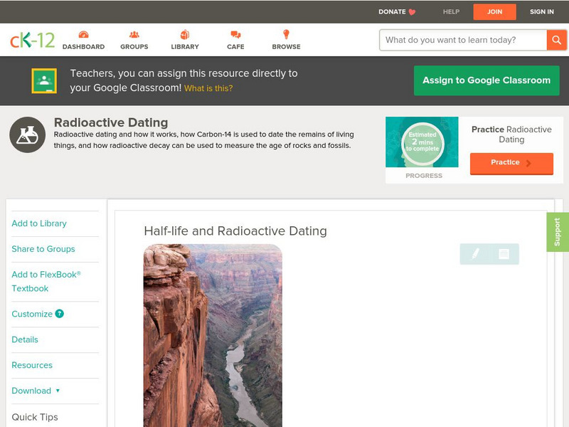569x427 pixels.
Task: Click the Quick Tips heading
Action: pos(35,417)
